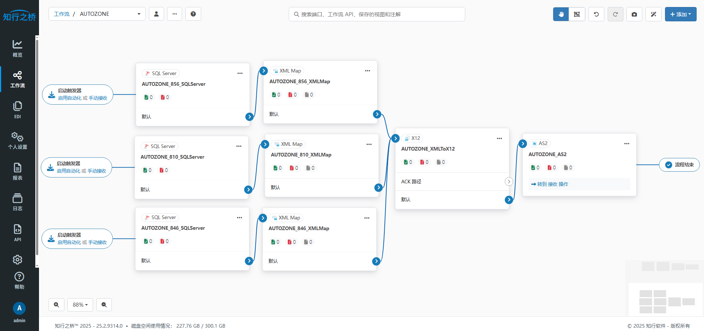704x331 pixels.
Task: Click the 工作流 breadcrumb link
Action: click(x=61, y=14)
